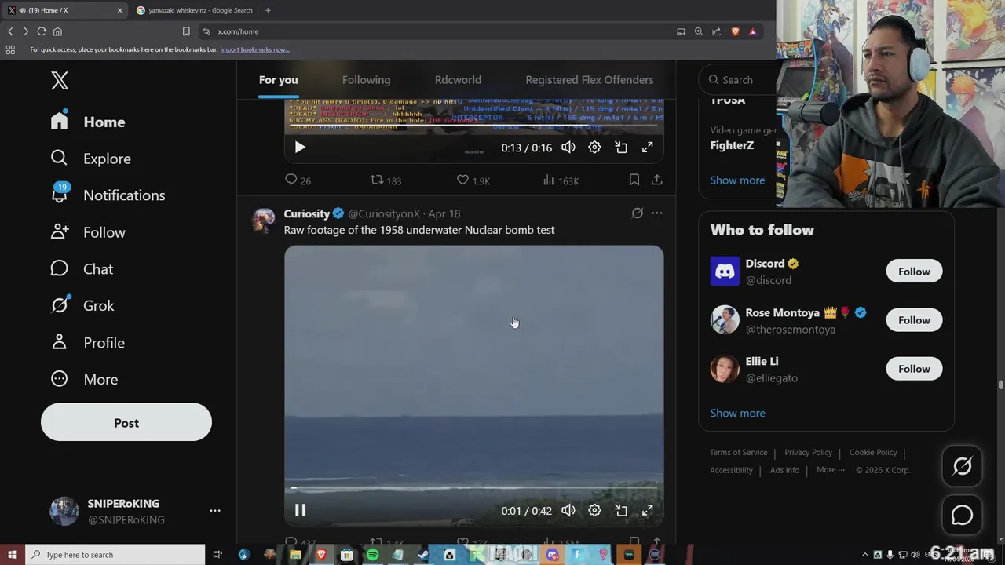Mute the nuclear test video

tap(568, 510)
